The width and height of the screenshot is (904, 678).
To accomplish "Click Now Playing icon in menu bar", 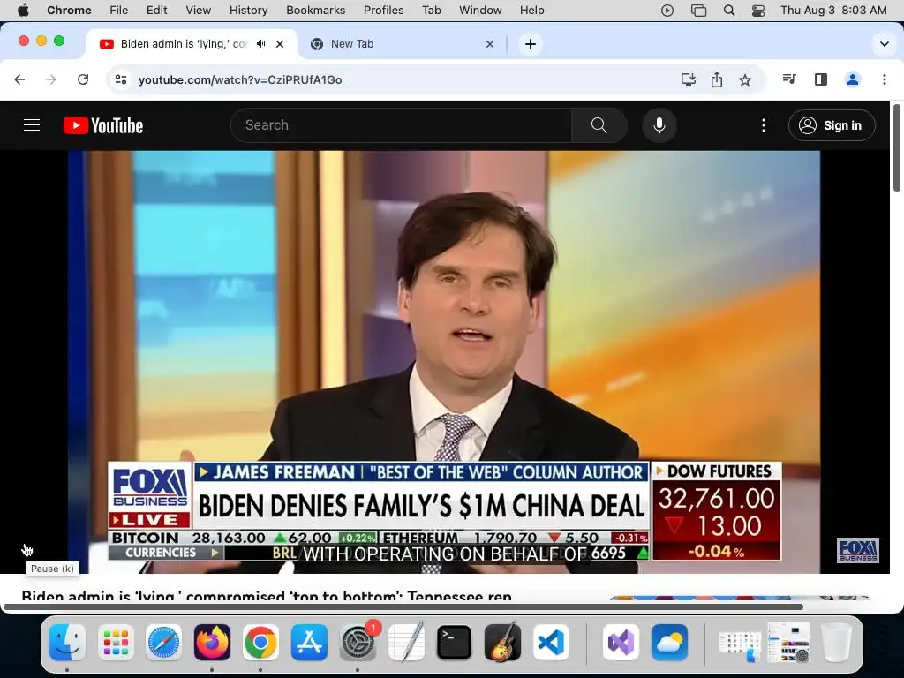I will pyautogui.click(x=667, y=10).
